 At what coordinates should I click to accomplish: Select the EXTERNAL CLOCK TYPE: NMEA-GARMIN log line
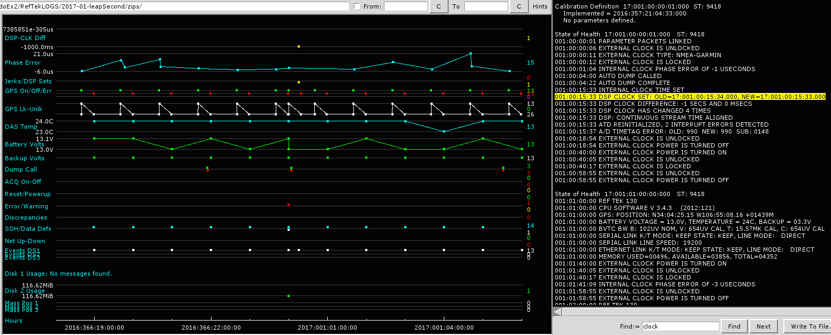pos(638,55)
